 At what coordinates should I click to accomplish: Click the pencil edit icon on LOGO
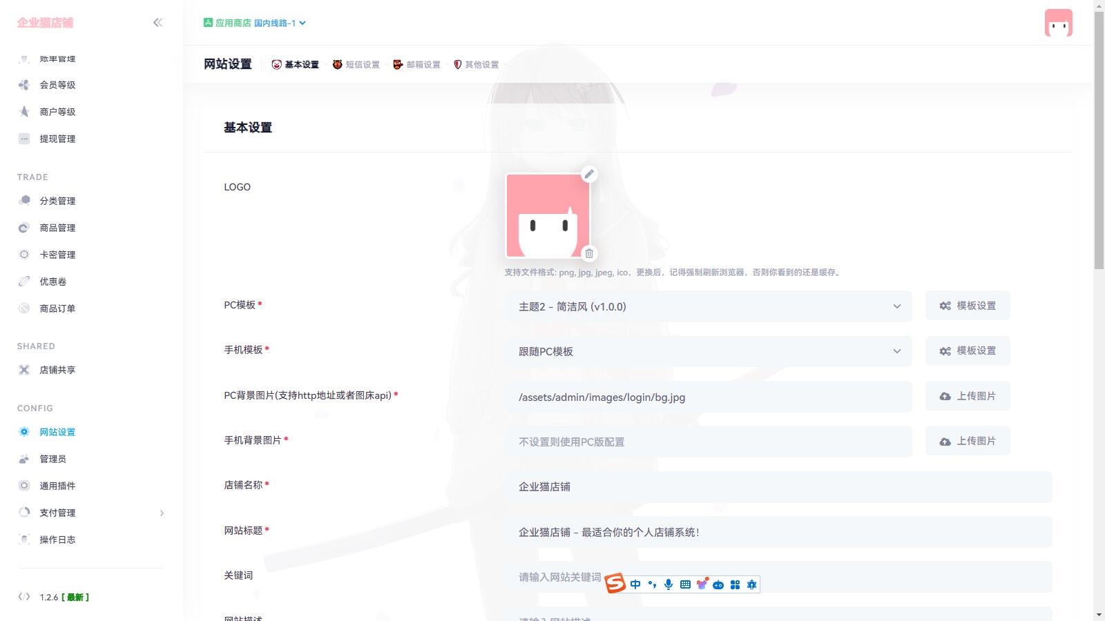point(588,174)
